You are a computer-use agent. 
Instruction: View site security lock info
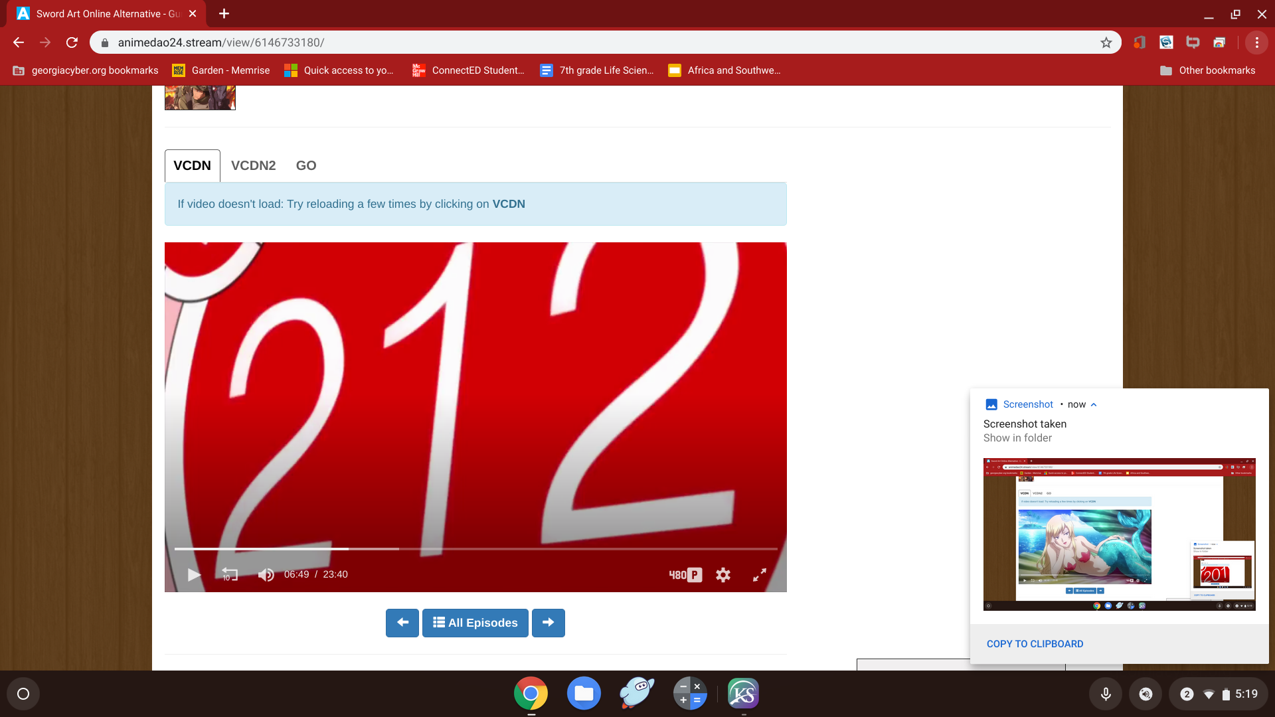[x=104, y=42]
